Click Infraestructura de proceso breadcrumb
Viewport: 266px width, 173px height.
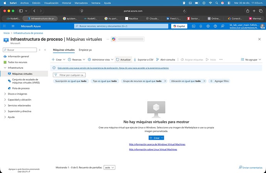tap(28, 33)
